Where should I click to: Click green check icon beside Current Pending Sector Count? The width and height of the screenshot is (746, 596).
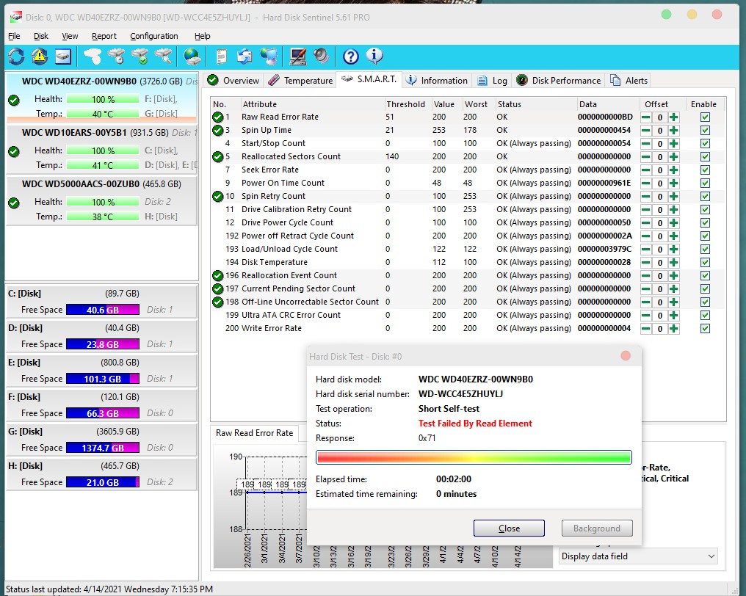click(217, 288)
